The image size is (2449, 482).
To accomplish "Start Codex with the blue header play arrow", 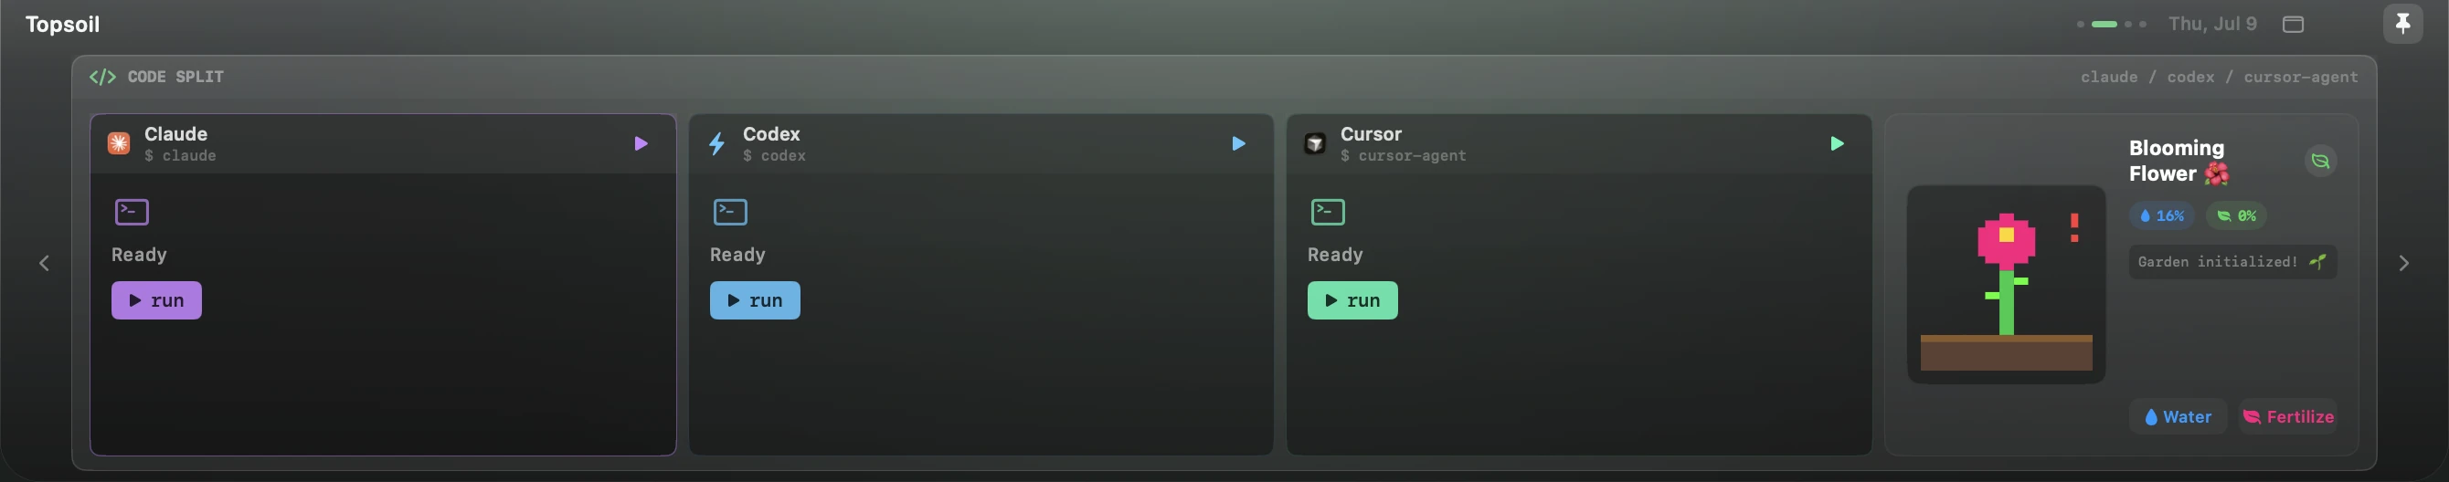I will coord(1239,143).
